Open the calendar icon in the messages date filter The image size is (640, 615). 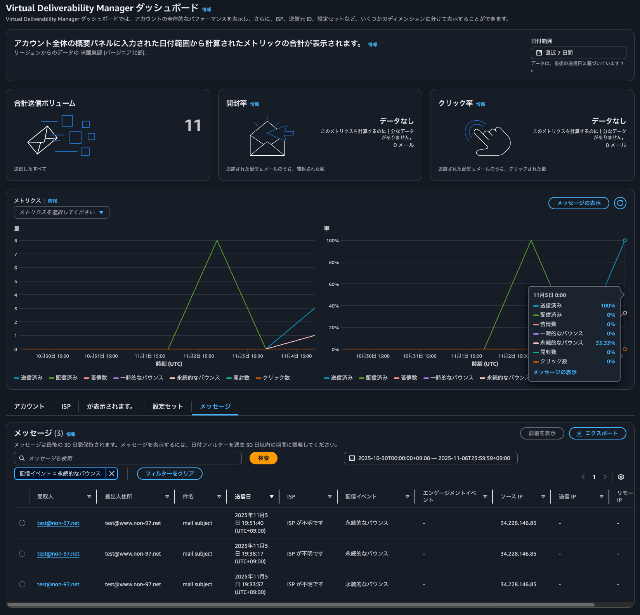(x=351, y=458)
